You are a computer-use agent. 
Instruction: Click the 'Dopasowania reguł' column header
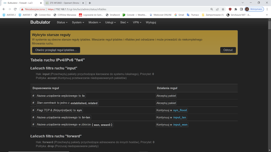[46, 88]
